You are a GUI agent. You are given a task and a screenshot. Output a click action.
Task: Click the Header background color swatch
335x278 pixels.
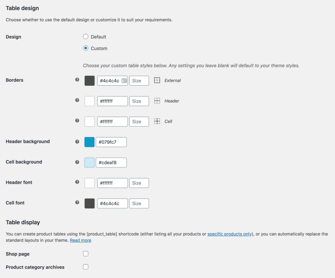(89, 142)
